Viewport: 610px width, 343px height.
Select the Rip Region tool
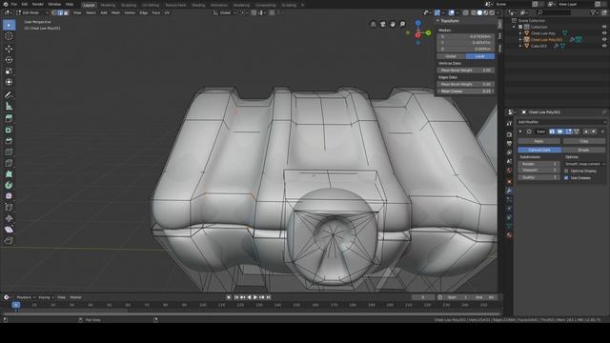(9, 241)
